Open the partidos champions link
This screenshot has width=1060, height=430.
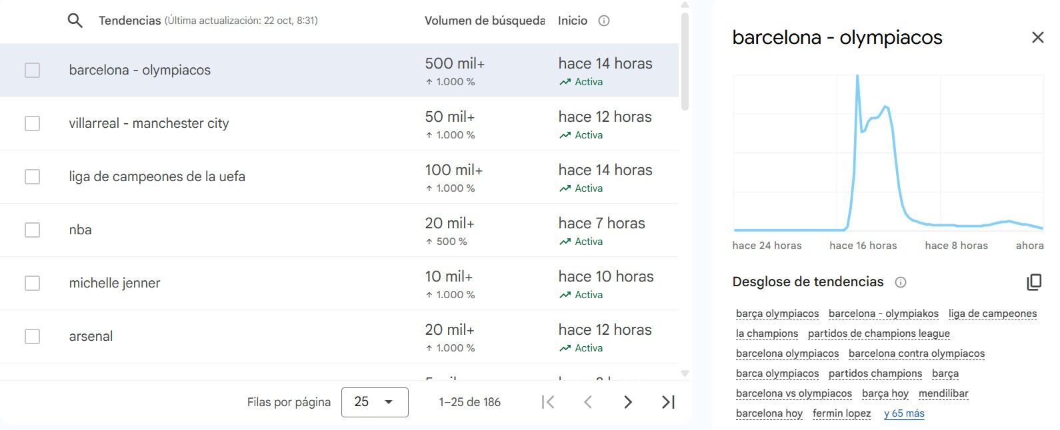[875, 373]
